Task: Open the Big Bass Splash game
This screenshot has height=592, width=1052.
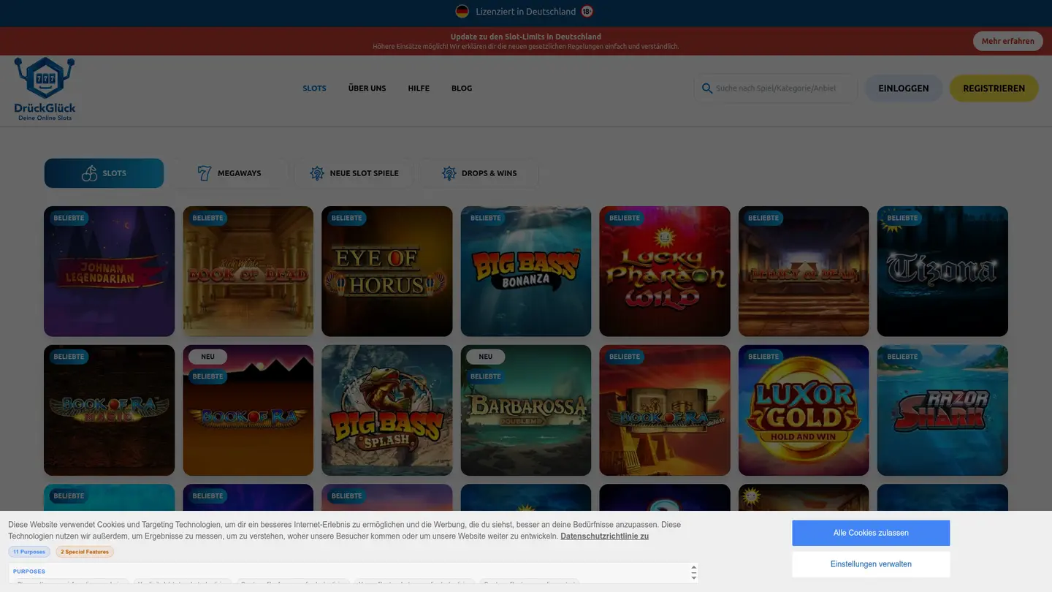Action: point(387,410)
